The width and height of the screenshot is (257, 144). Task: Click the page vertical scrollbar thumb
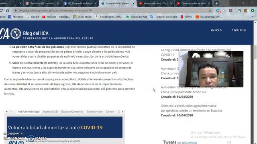pyautogui.click(x=255, y=52)
